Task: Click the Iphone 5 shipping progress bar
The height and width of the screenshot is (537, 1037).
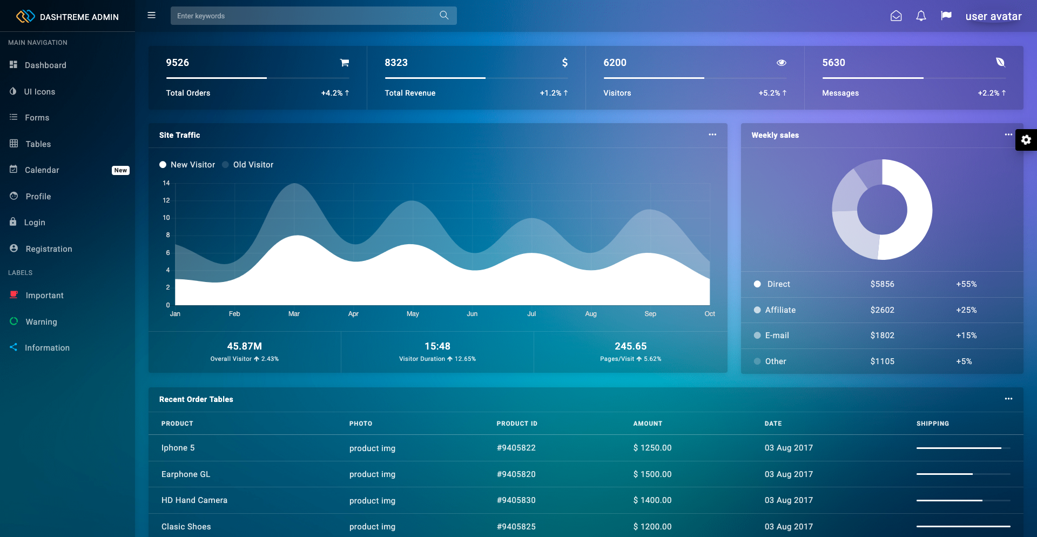Action: 962,448
